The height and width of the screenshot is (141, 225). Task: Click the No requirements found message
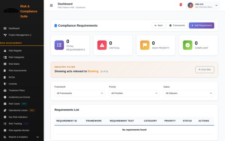[134, 130]
